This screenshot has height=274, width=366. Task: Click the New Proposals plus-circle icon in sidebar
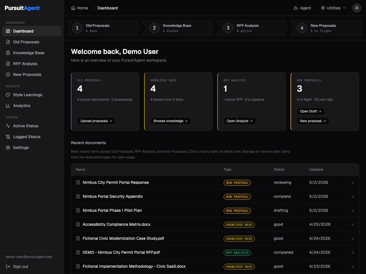pyautogui.click(x=8, y=74)
